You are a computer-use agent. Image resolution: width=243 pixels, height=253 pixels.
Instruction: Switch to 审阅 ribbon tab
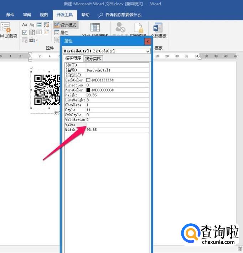(27, 15)
